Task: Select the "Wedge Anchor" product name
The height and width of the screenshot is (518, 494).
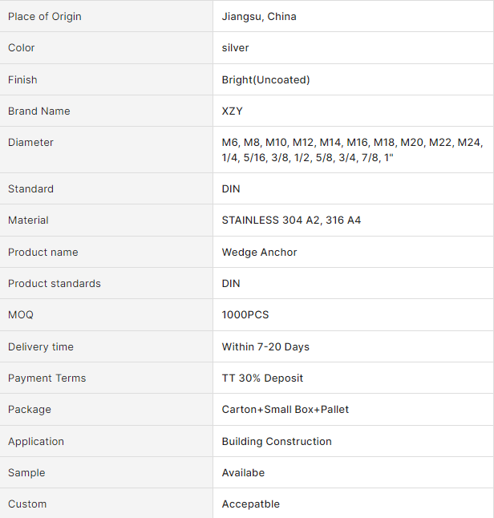Action: click(x=259, y=252)
